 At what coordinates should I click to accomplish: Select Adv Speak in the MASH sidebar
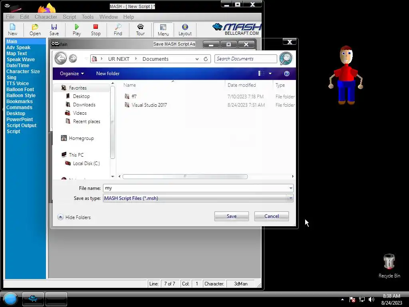click(18, 48)
